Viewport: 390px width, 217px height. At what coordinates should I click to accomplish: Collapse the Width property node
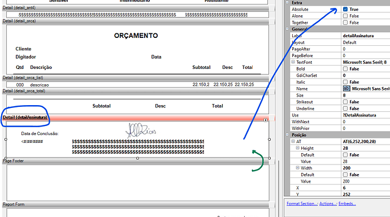point(297,168)
